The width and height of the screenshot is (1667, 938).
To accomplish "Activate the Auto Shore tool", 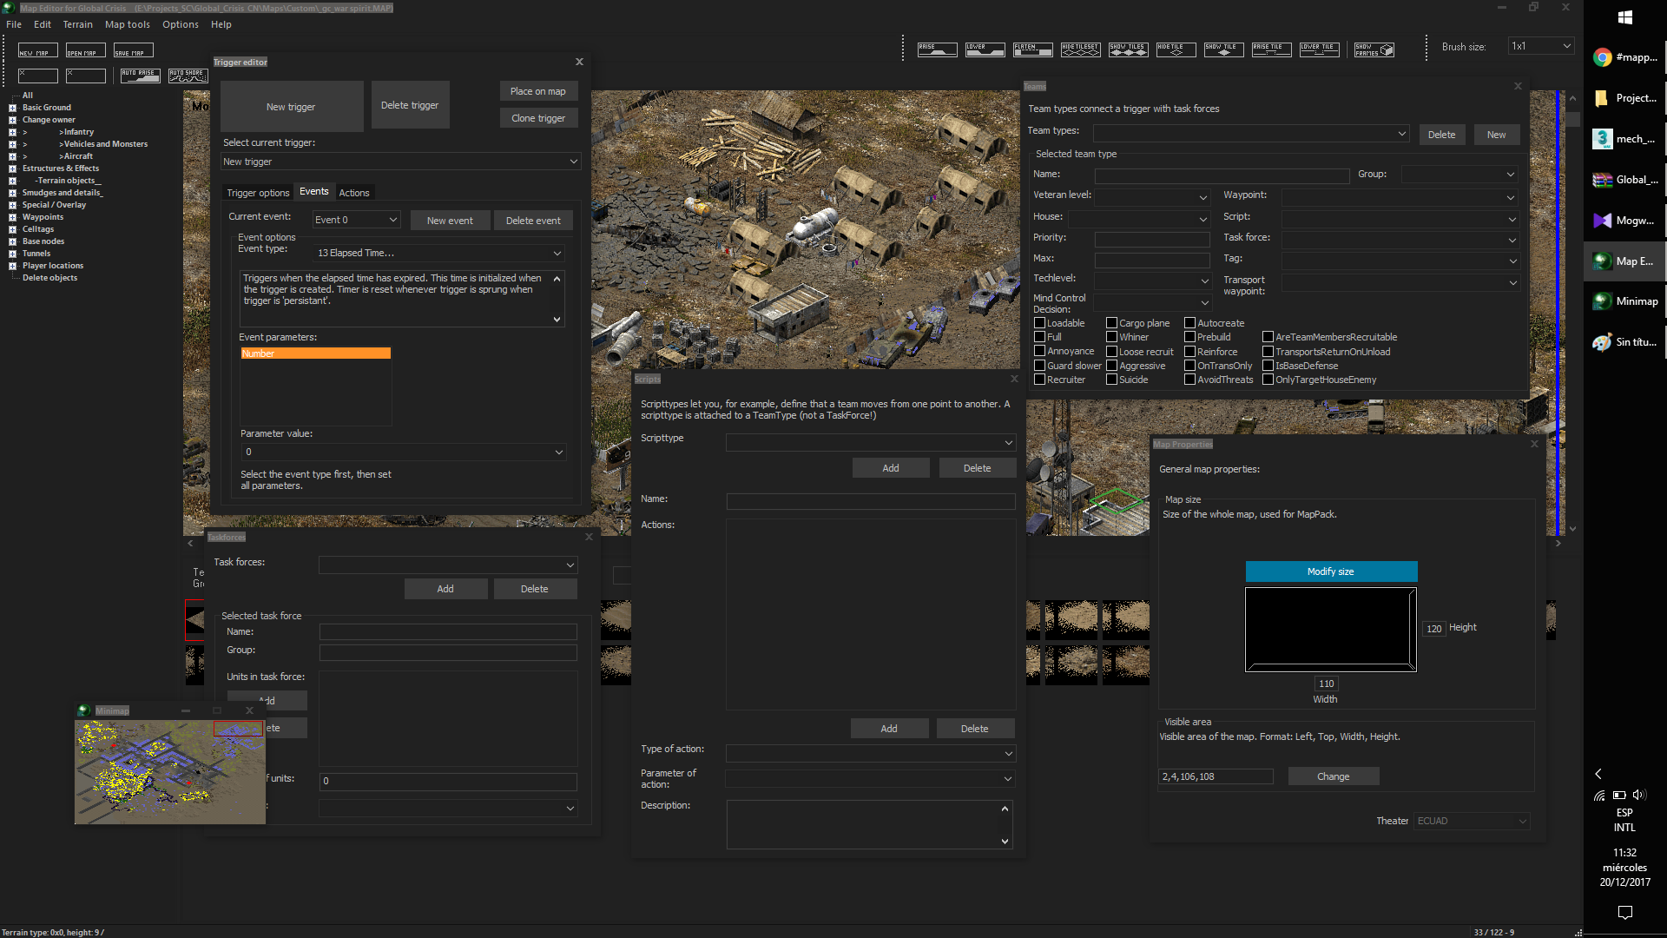I will coord(188,76).
